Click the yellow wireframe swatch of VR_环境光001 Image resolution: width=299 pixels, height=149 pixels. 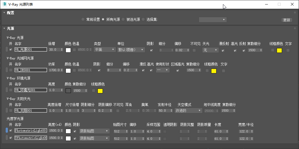point(100,91)
